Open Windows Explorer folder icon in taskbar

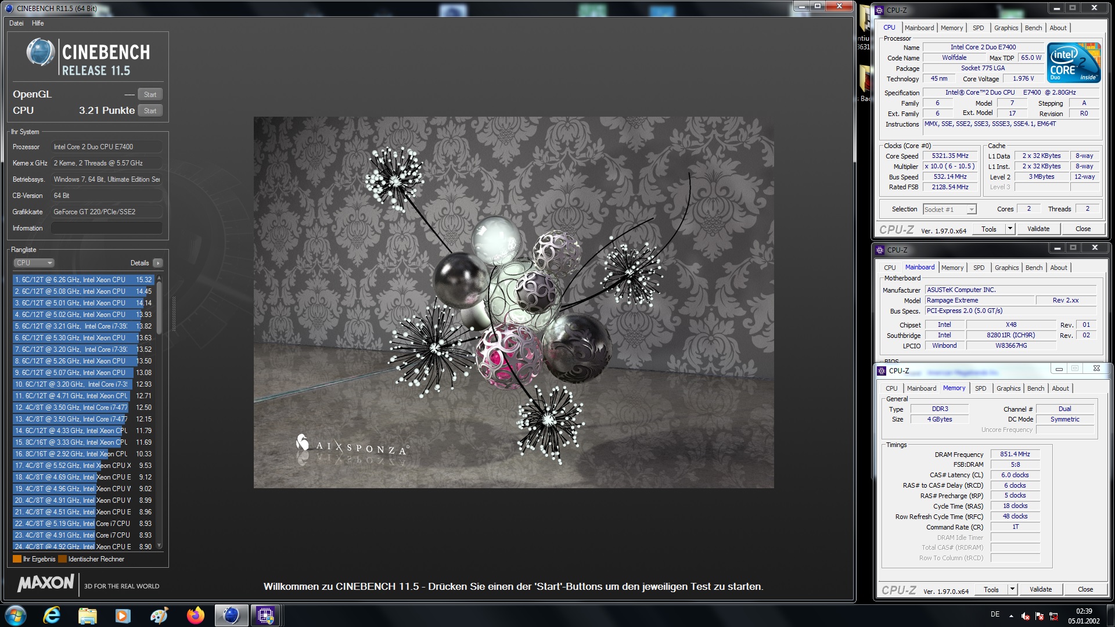pyautogui.click(x=88, y=615)
